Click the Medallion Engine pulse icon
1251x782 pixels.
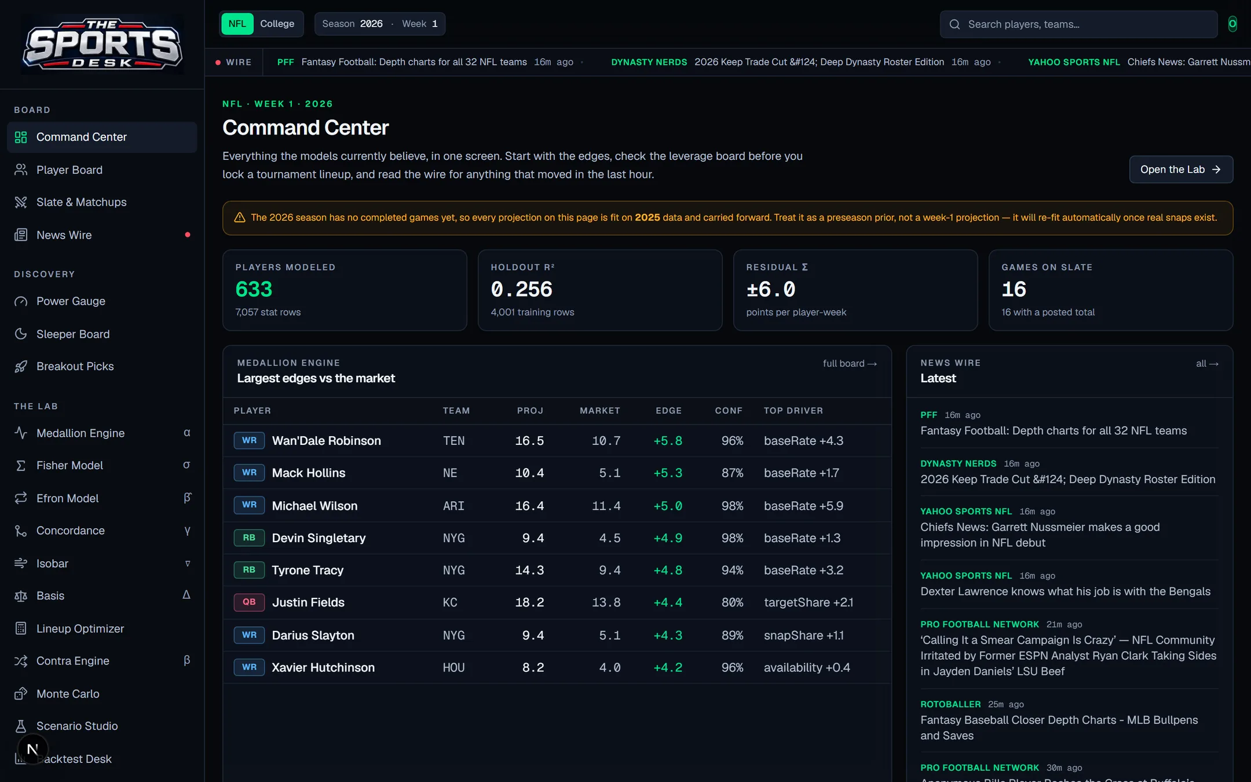coord(21,433)
